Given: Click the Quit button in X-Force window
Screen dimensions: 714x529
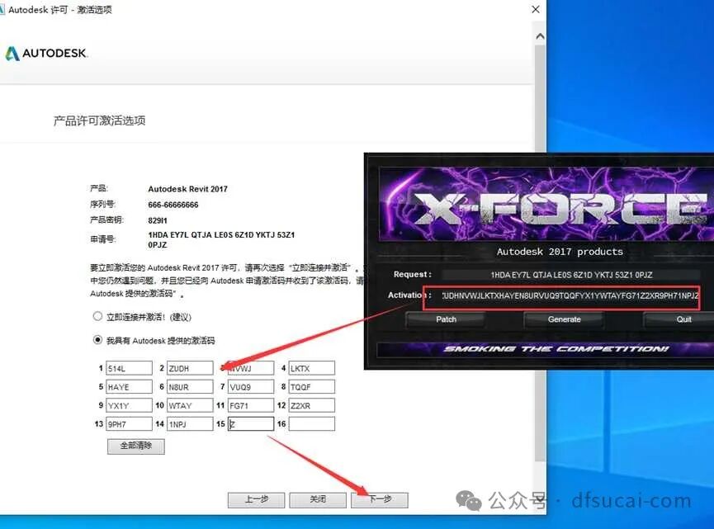Looking at the screenshot, I should click(679, 319).
